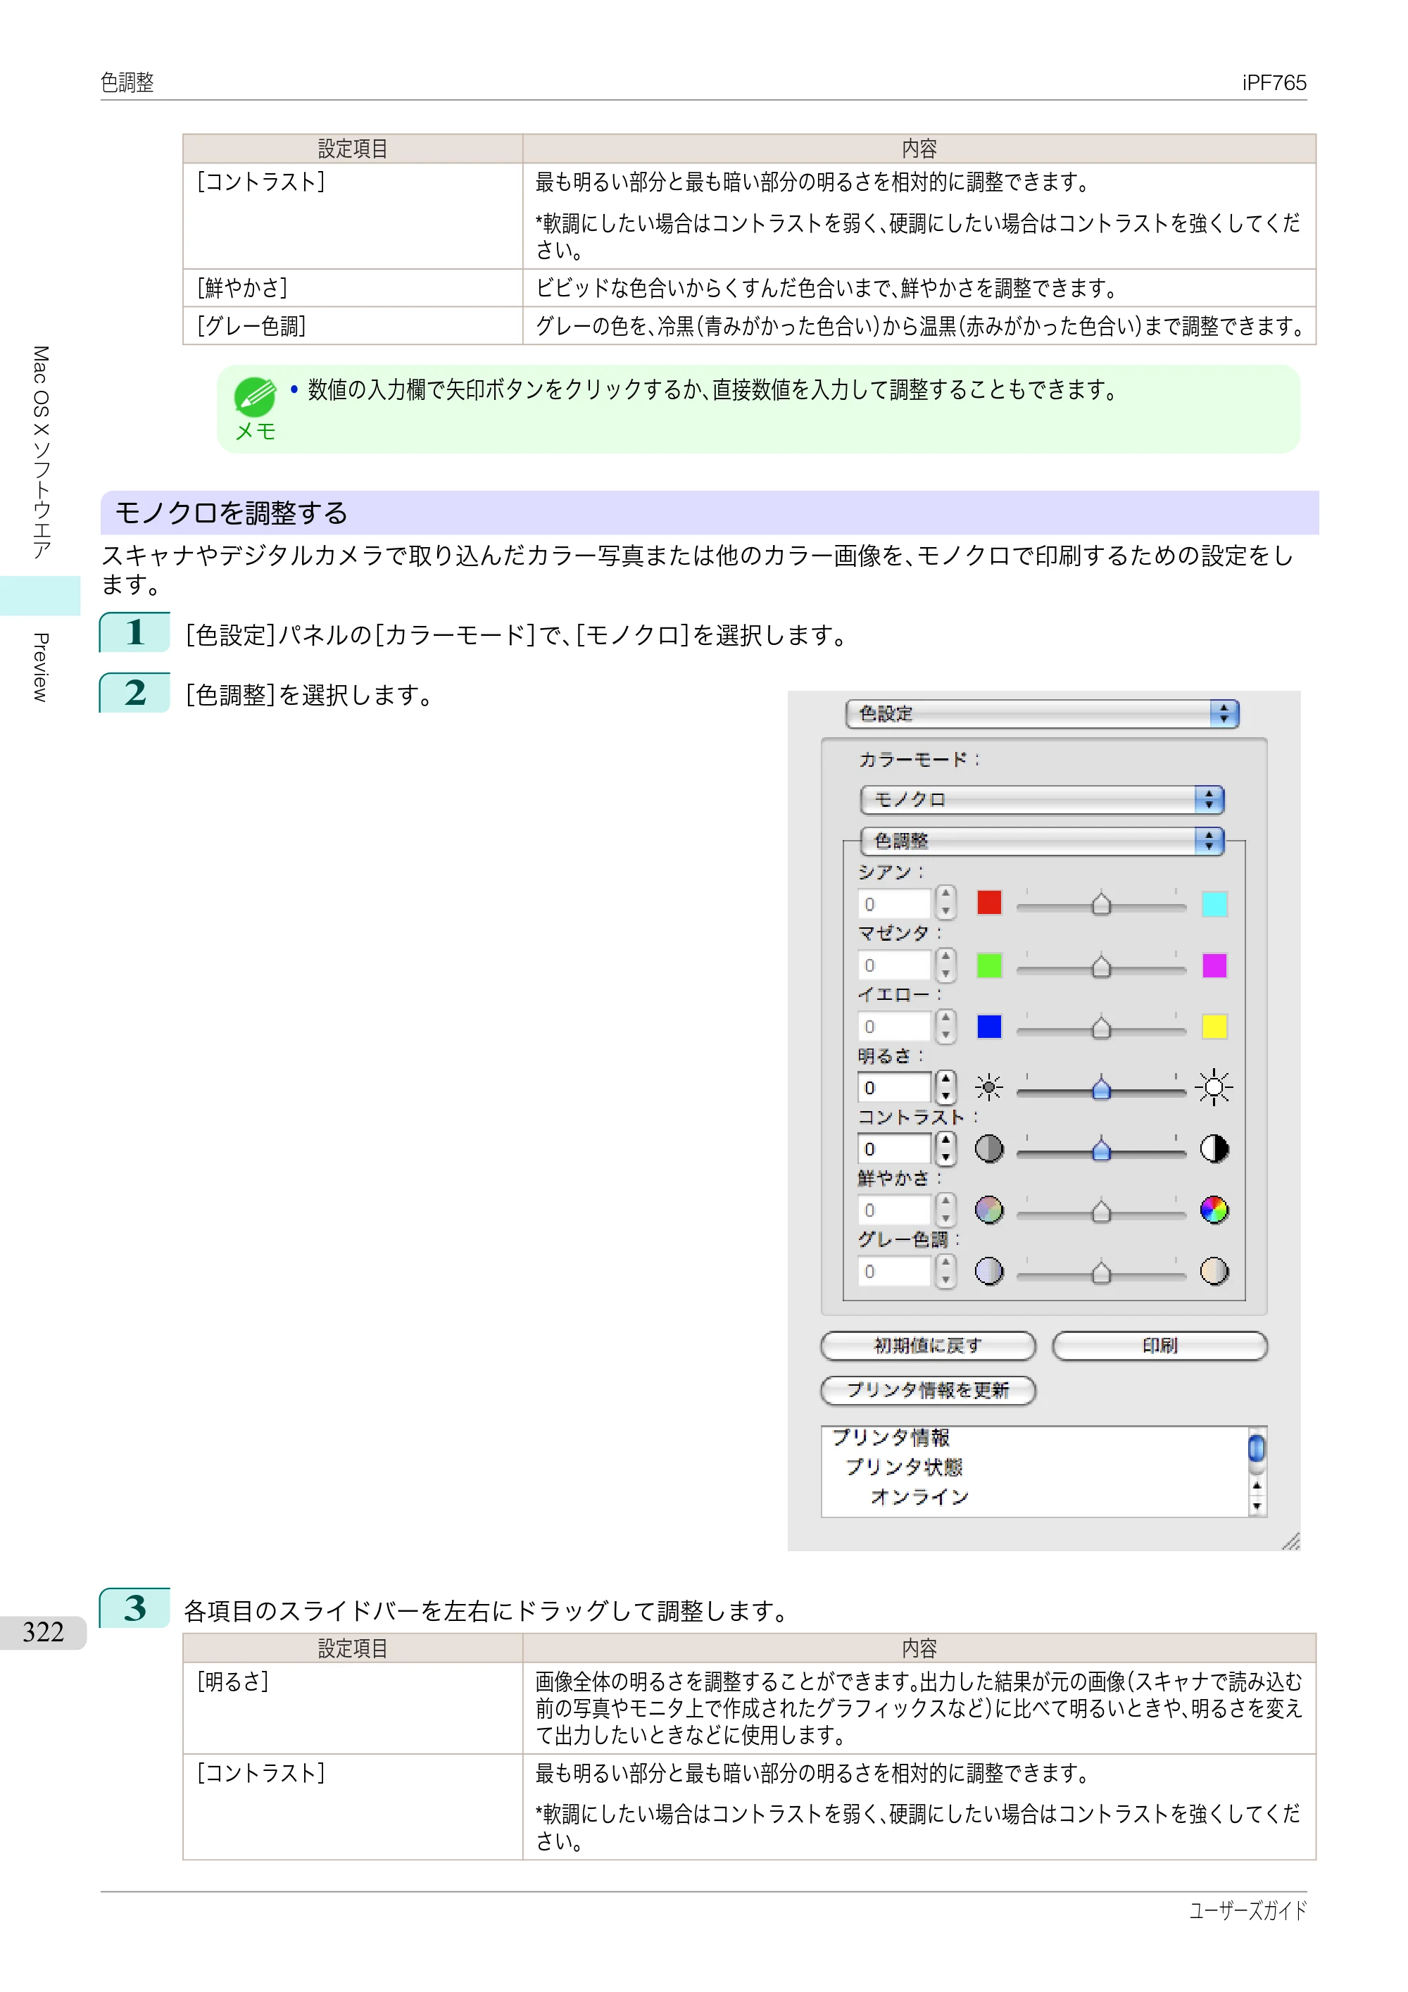Screen dimensions: 1408x1992
Task: Click the グレー色調 slider thumb
Action: coord(1100,1272)
